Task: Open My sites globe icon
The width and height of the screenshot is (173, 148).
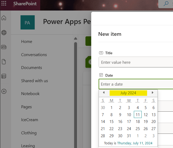Action: (x=4, y=33)
